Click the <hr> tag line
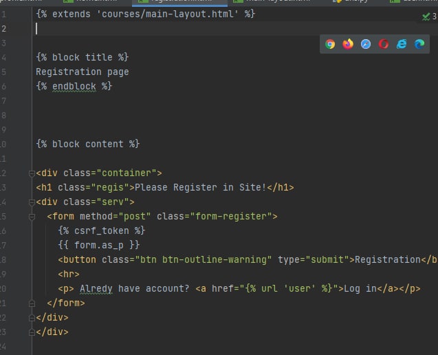This screenshot has height=355, width=438. pos(69,275)
